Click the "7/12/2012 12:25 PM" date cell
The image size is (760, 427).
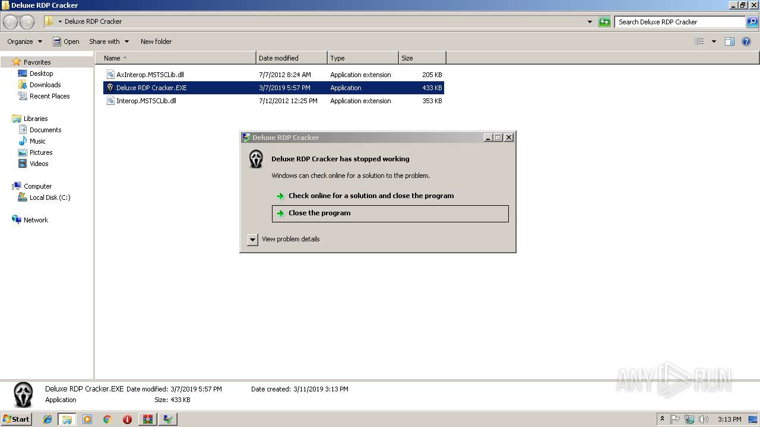[288, 101]
